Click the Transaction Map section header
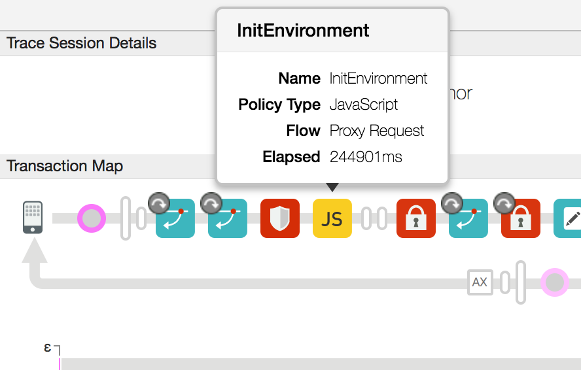 point(65,166)
